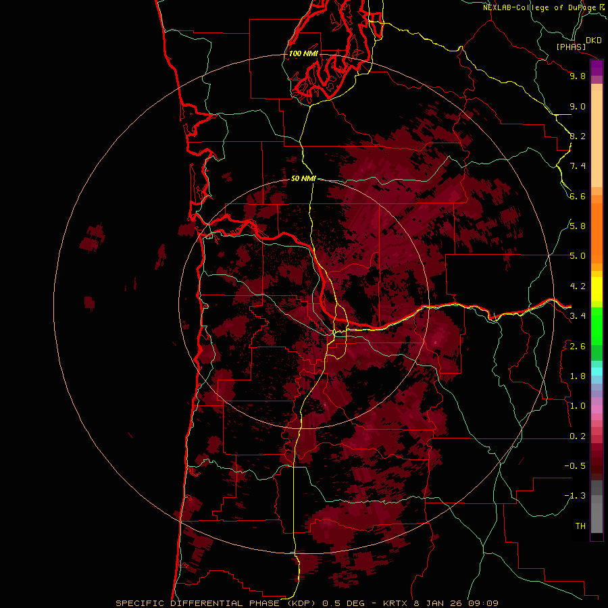Click the 2.6 scale value
The width and height of the screenshot is (608, 608).
[578, 347]
